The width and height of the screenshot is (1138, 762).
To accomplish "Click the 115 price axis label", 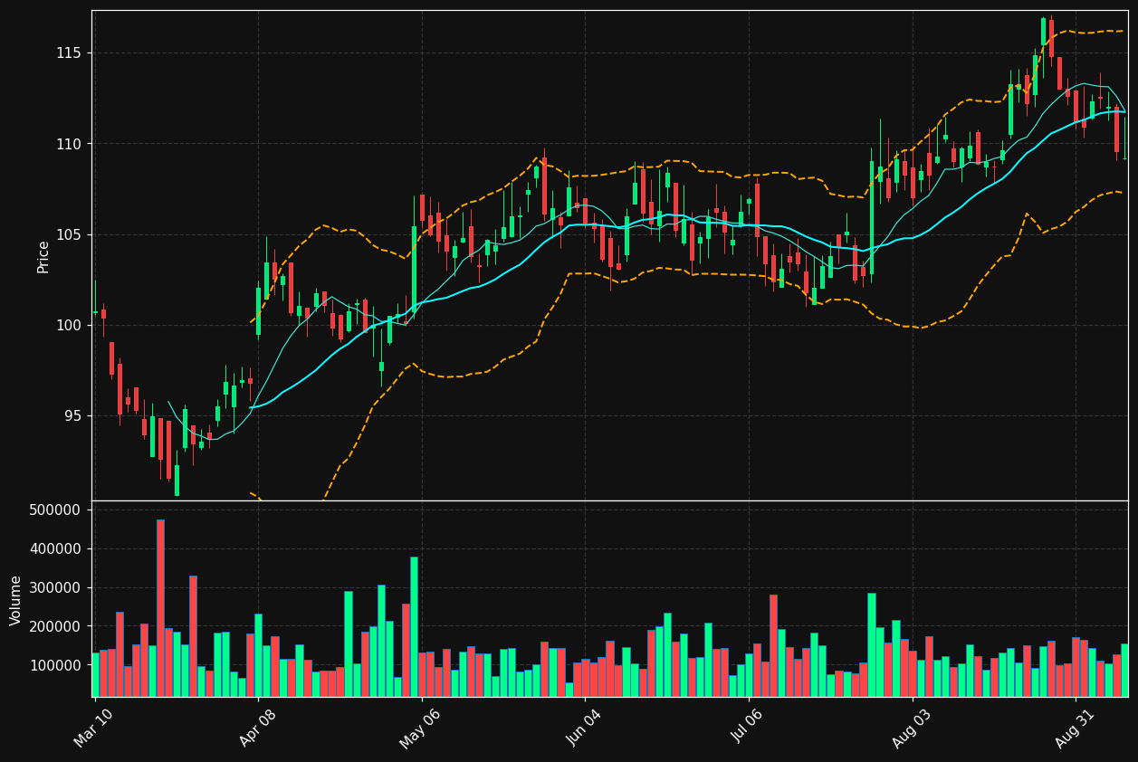I will pyautogui.click(x=70, y=53).
